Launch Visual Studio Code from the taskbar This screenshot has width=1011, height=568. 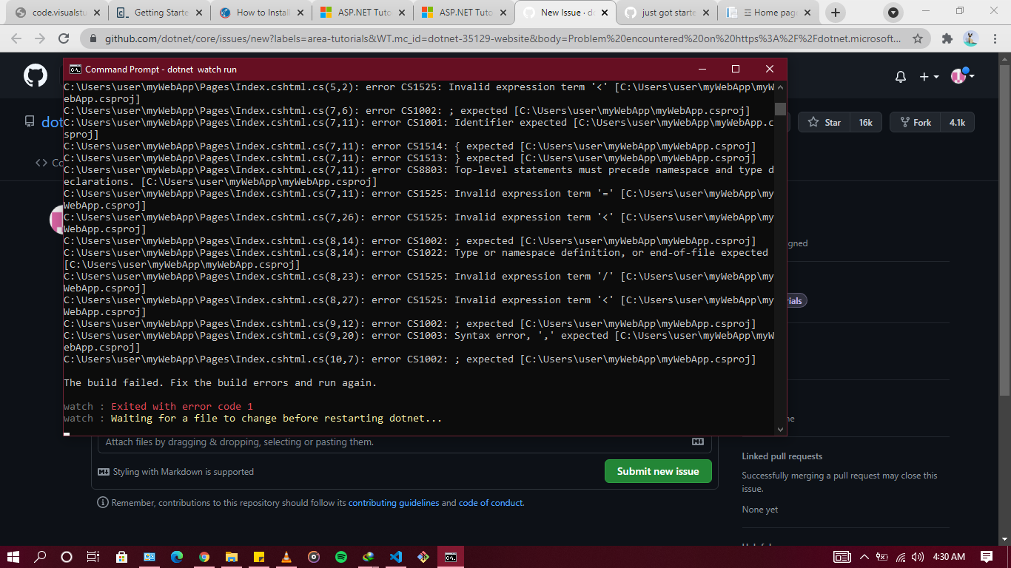(x=395, y=556)
